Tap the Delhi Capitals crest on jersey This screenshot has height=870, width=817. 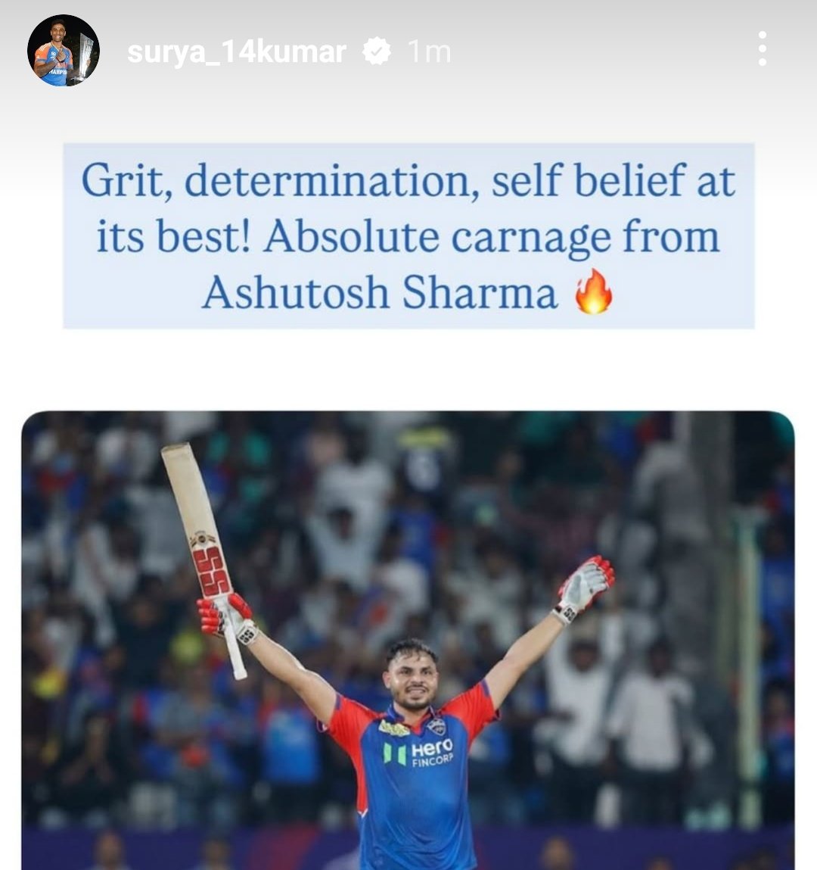click(436, 726)
